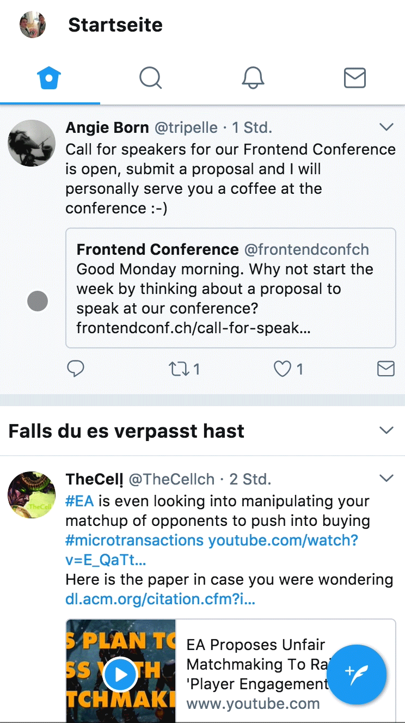Open the Notifications bell tab

click(x=253, y=78)
